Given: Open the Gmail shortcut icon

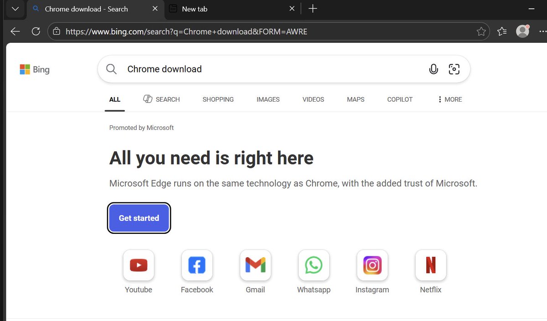Looking at the screenshot, I should pyautogui.click(x=255, y=265).
